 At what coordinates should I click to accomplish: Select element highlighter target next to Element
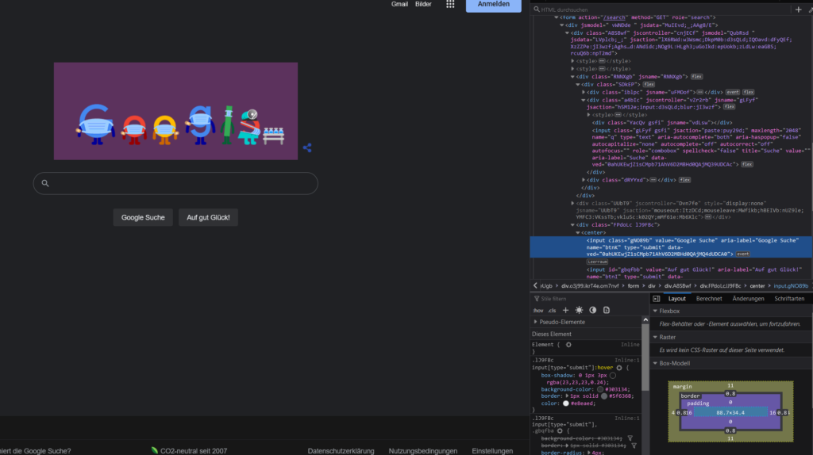pyautogui.click(x=568, y=345)
